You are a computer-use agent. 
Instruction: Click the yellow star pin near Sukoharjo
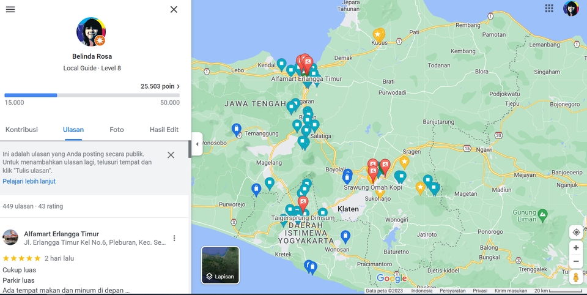pos(380,192)
